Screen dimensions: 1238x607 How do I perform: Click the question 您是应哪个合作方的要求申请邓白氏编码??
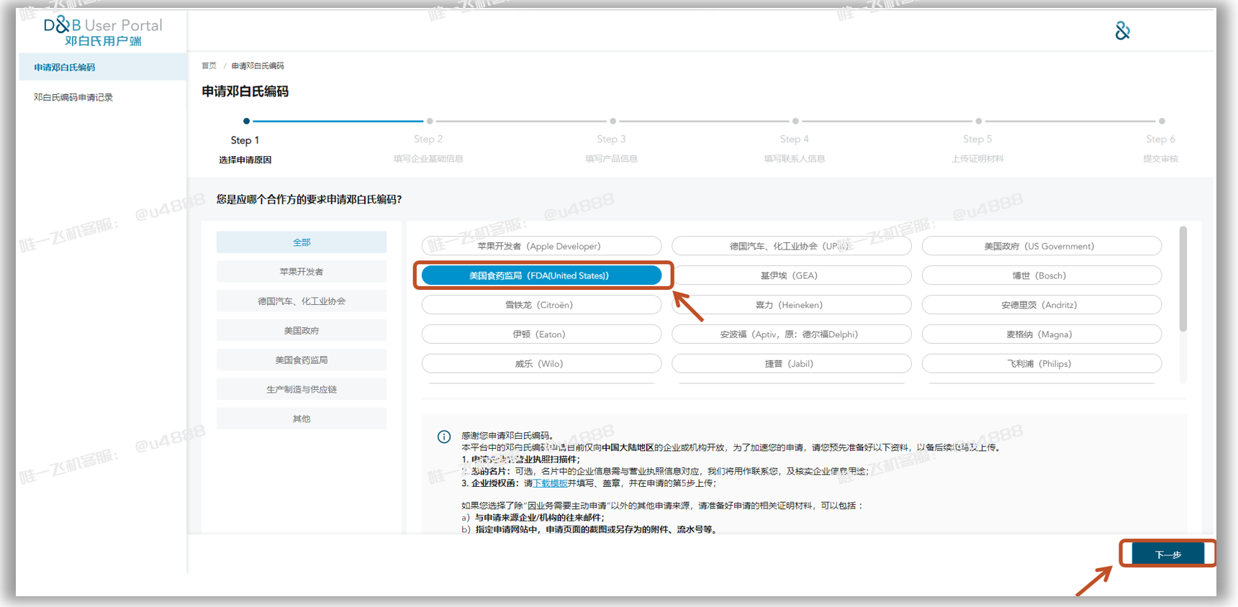pos(309,199)
